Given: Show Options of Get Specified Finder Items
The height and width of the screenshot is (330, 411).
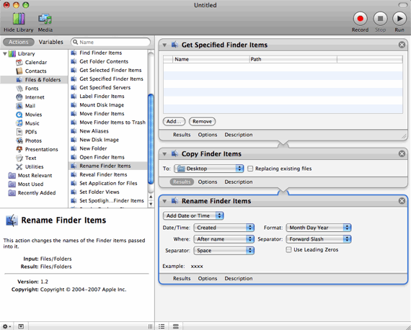Looking at the screenshot, I should (208, 135).
